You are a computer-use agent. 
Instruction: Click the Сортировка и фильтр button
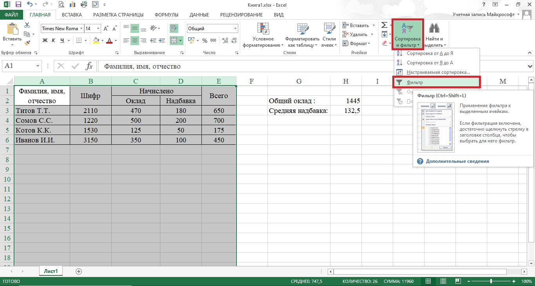[408, 35]
